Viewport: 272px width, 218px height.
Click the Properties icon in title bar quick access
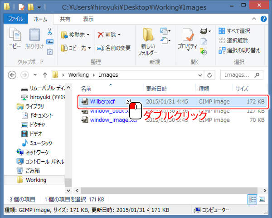pyautogui.click(x=21, y=7)
